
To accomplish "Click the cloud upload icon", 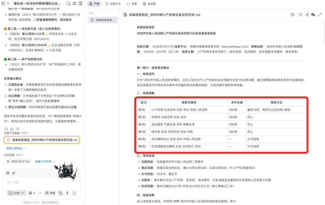I will coord(300,15).
